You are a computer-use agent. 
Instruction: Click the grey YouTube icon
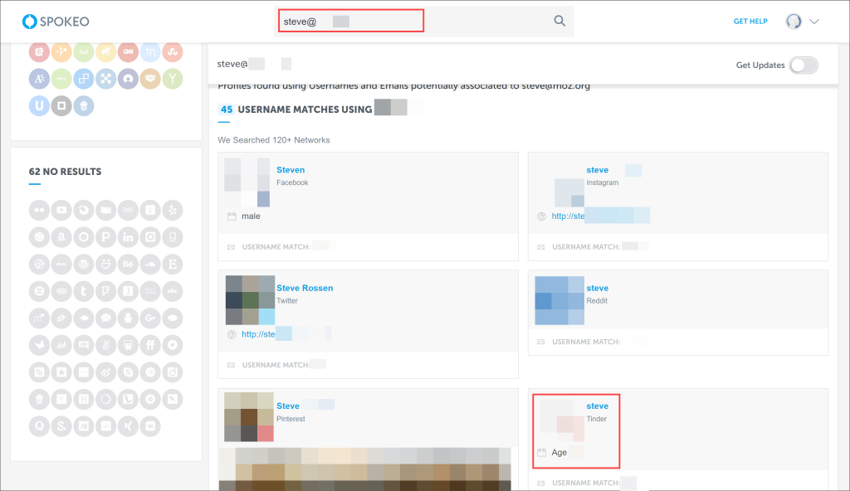(61, 210)
